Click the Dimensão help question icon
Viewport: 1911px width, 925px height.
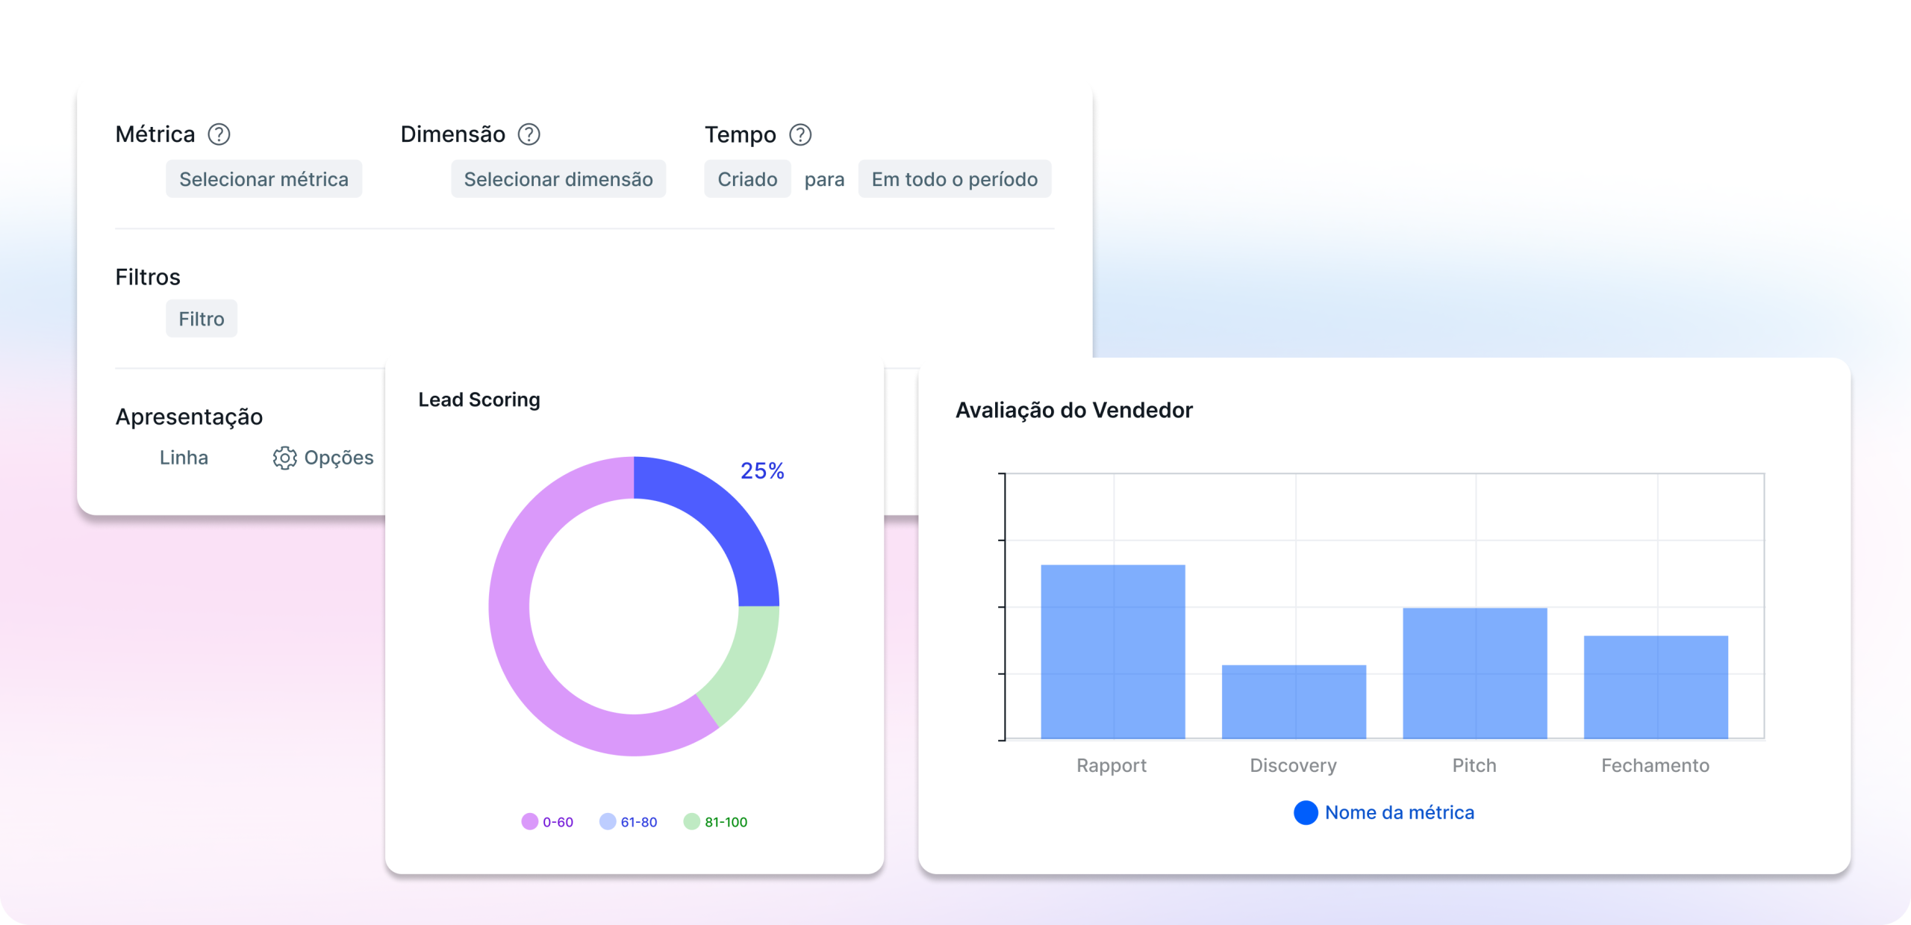[x=529, y=134]
